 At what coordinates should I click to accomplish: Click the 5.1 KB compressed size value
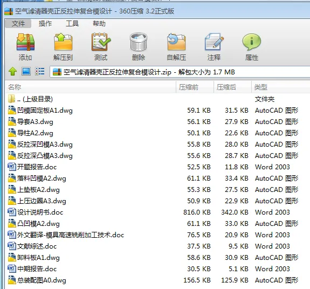(x=238, y=269)
